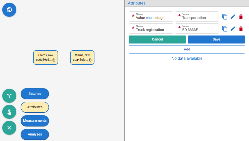Edit the Value chain stage attribute
The width and height of the screenshot is (249, 141).
point(233,17)
